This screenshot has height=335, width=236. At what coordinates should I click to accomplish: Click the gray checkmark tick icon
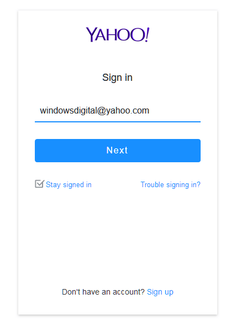click(x=40, y=184)
